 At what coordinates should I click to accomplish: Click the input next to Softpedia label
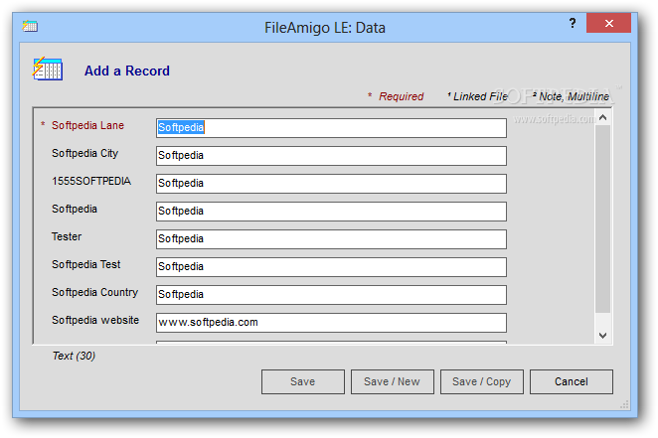click(x=332, y=212)
